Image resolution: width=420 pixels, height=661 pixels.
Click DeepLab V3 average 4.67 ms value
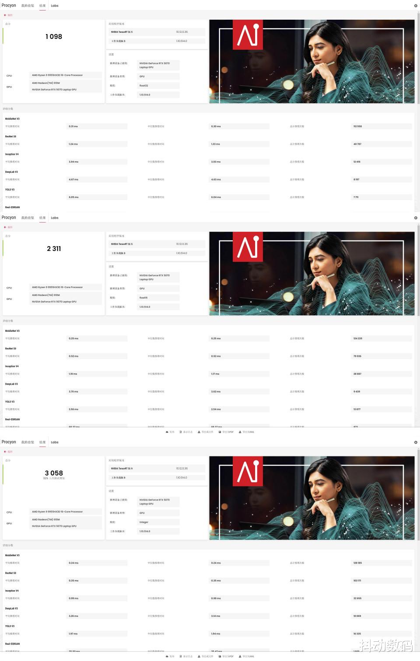(x=97, y=179)
